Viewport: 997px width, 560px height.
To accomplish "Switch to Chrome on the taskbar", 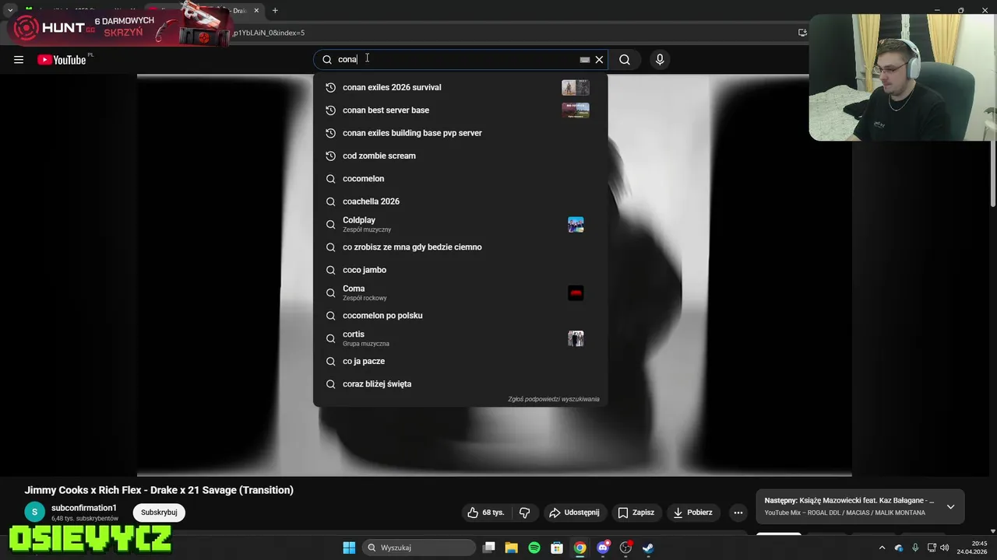I will point(580,548).
